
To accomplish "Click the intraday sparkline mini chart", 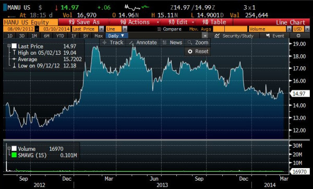I will pos(137,8).
